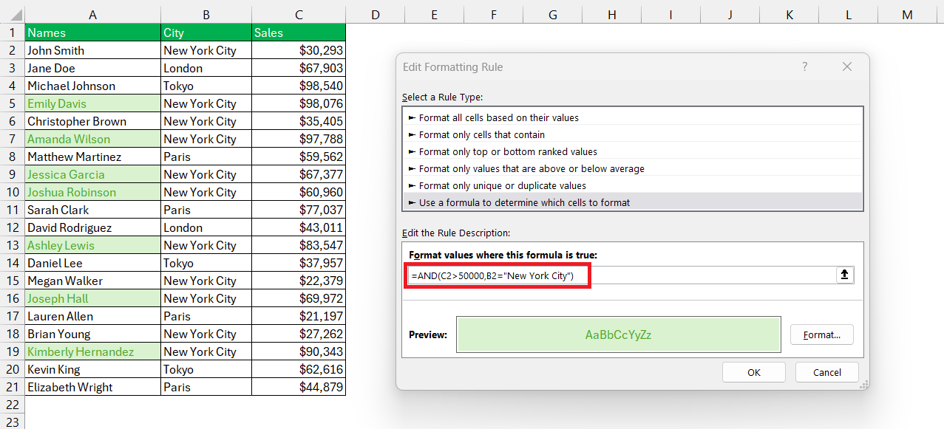Image resolution: width=944 pixels, height=429 pixels.
Task: Select the cell Kevin King
Action: point(92,369)
